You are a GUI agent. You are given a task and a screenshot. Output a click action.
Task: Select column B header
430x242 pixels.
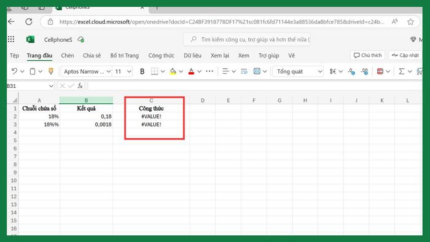(x=86, y=100)
